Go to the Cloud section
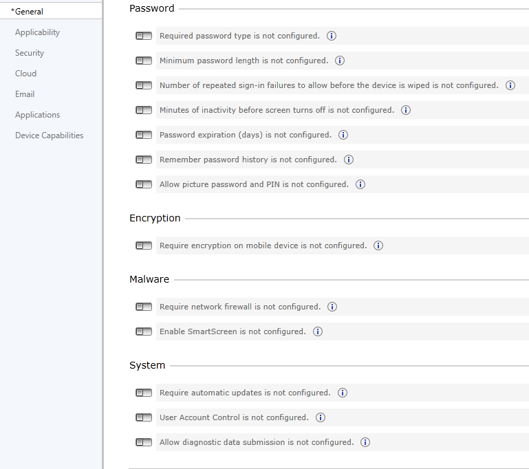Viewport: 529px width, 469px height. point(25,74)
